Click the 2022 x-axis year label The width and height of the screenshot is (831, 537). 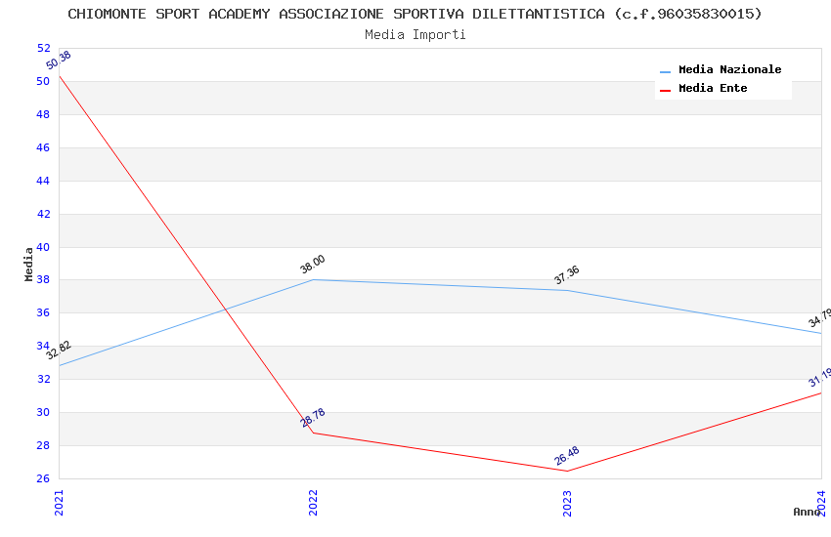pyautogui.click(x=313, y=502)
